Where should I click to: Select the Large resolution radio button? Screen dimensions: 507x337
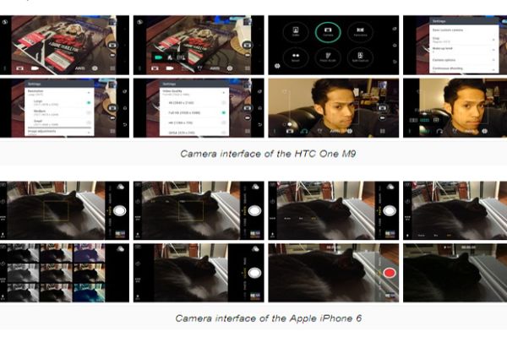click(x=88, y=103)
